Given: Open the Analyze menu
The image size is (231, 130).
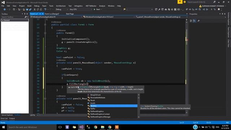Looking at the screenshot, I should coord(102,6).
